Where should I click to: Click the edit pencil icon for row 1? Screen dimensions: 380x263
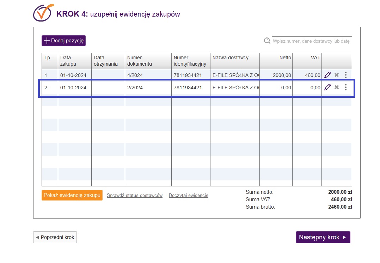(327, 75)
